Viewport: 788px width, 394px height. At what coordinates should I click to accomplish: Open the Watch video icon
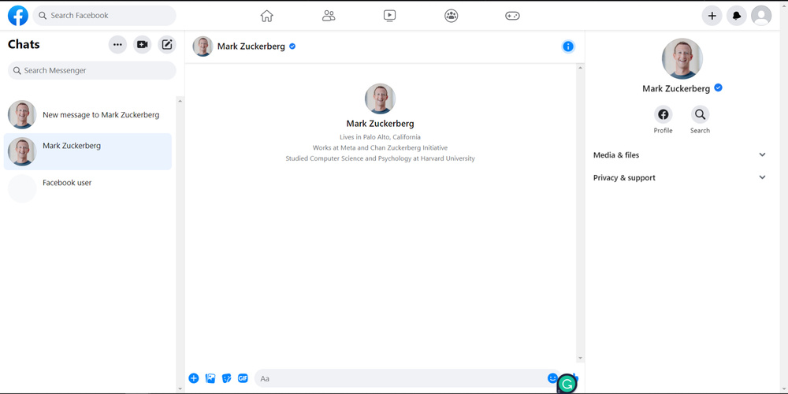(389, 16)
